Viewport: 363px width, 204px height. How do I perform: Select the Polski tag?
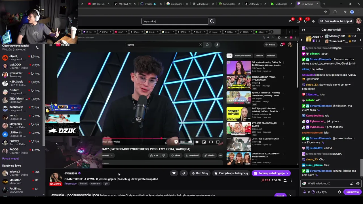tap(83, 184)
